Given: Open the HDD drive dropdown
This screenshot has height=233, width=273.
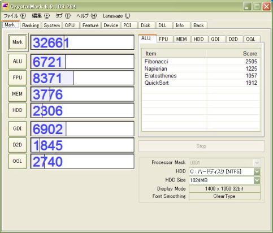Looking at the screenshot, I should click(224, 171).
